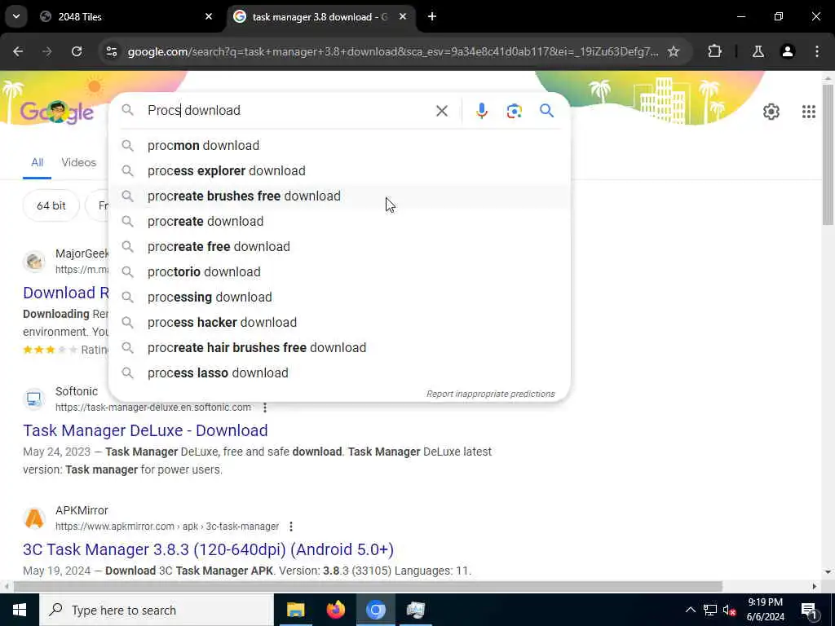Open a new browser tab
The height and width of the screenshot is (626, 835).
tap(432, 17)
